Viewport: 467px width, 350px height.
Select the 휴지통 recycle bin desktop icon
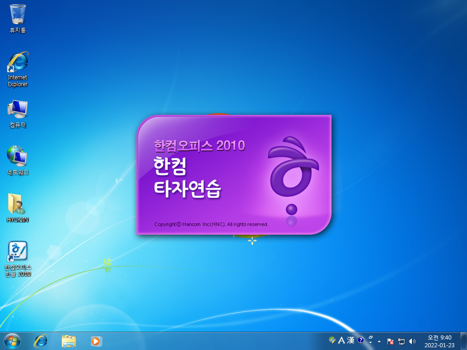[x=18, y=18]
